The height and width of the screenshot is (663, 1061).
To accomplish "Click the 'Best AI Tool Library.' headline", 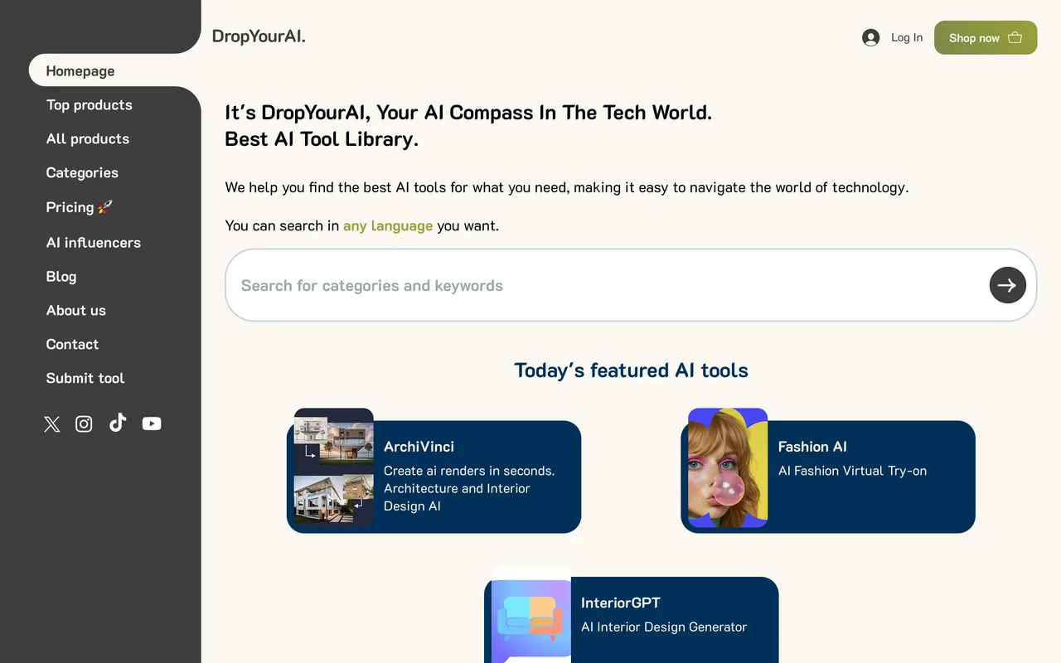I will [322, 139].
